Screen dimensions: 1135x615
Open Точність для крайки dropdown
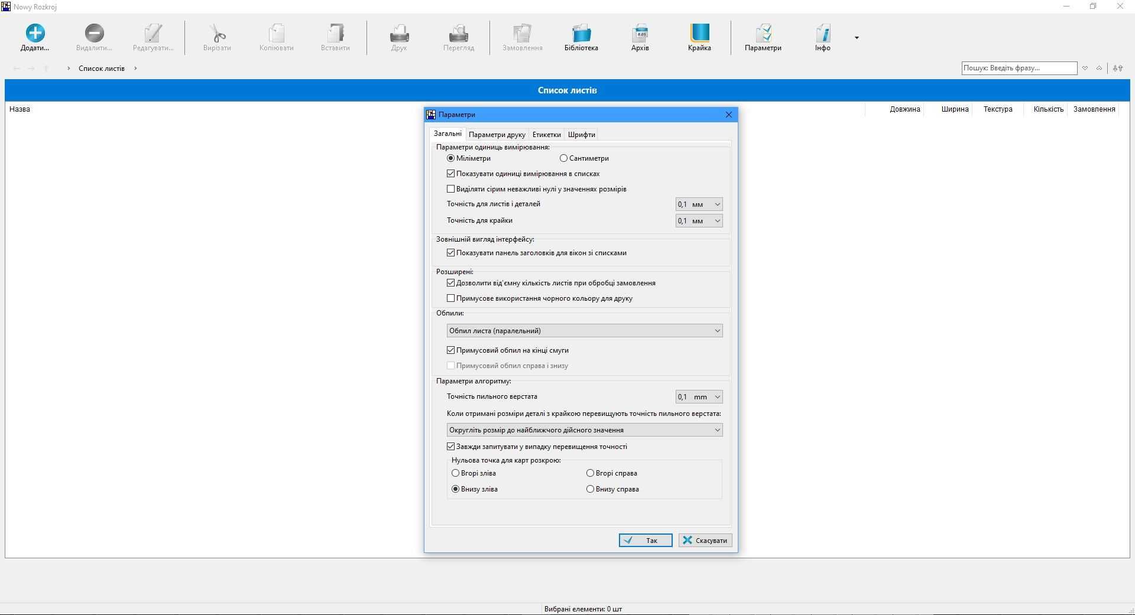coord(699,221)
